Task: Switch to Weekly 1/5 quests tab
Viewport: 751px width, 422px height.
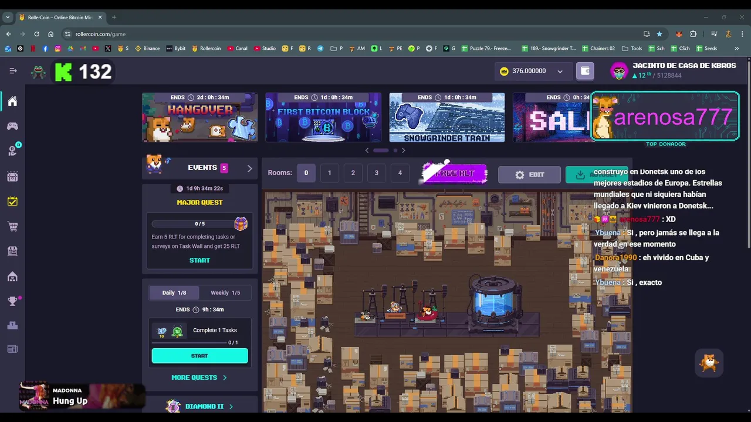Action: (225, 292)
